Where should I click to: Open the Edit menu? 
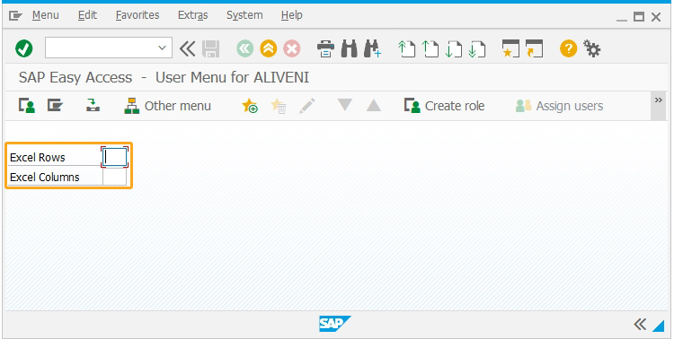tap(88, 15)
